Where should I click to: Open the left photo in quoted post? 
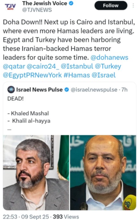point(36,172)
